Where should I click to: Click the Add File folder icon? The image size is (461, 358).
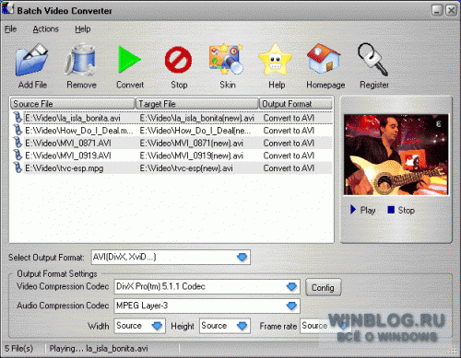(32, 60)
